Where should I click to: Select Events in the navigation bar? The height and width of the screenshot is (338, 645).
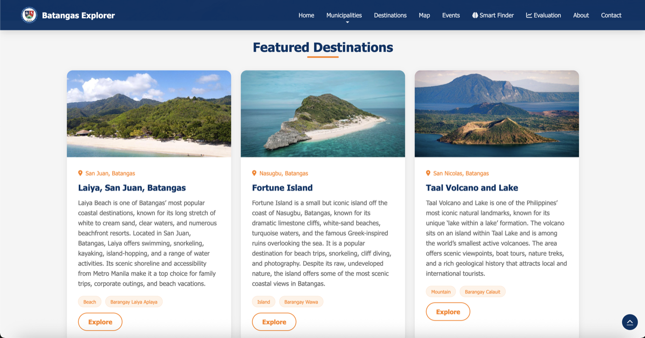coord(451,15)
